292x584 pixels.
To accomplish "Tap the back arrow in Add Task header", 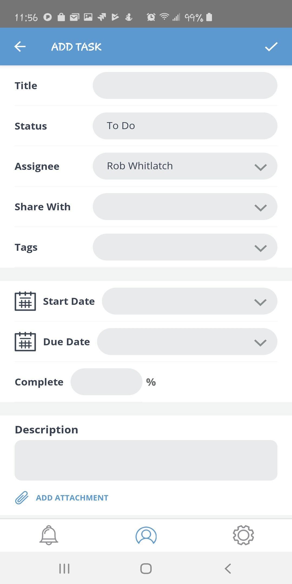I will (20, 47).
